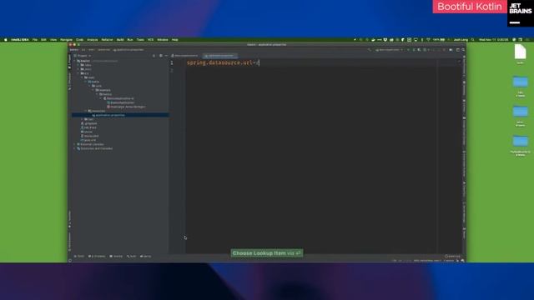Open the Navigate menu
534x300 pixels.
67,40
